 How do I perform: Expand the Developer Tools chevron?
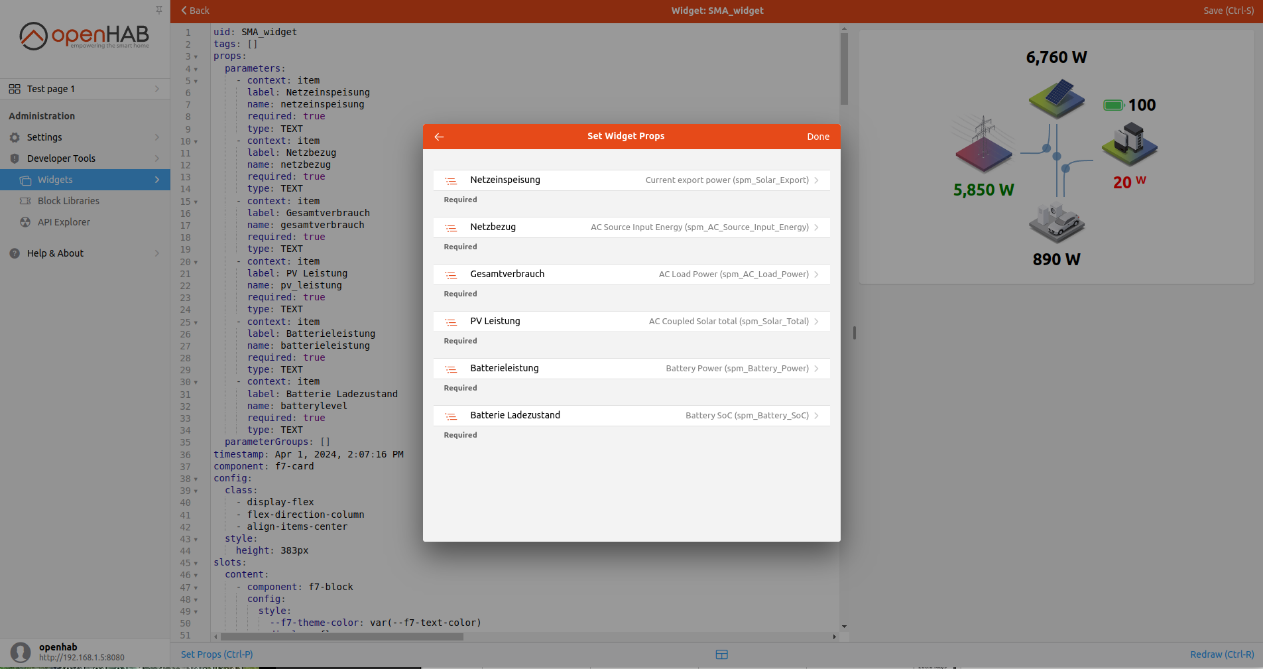(157, 158)
